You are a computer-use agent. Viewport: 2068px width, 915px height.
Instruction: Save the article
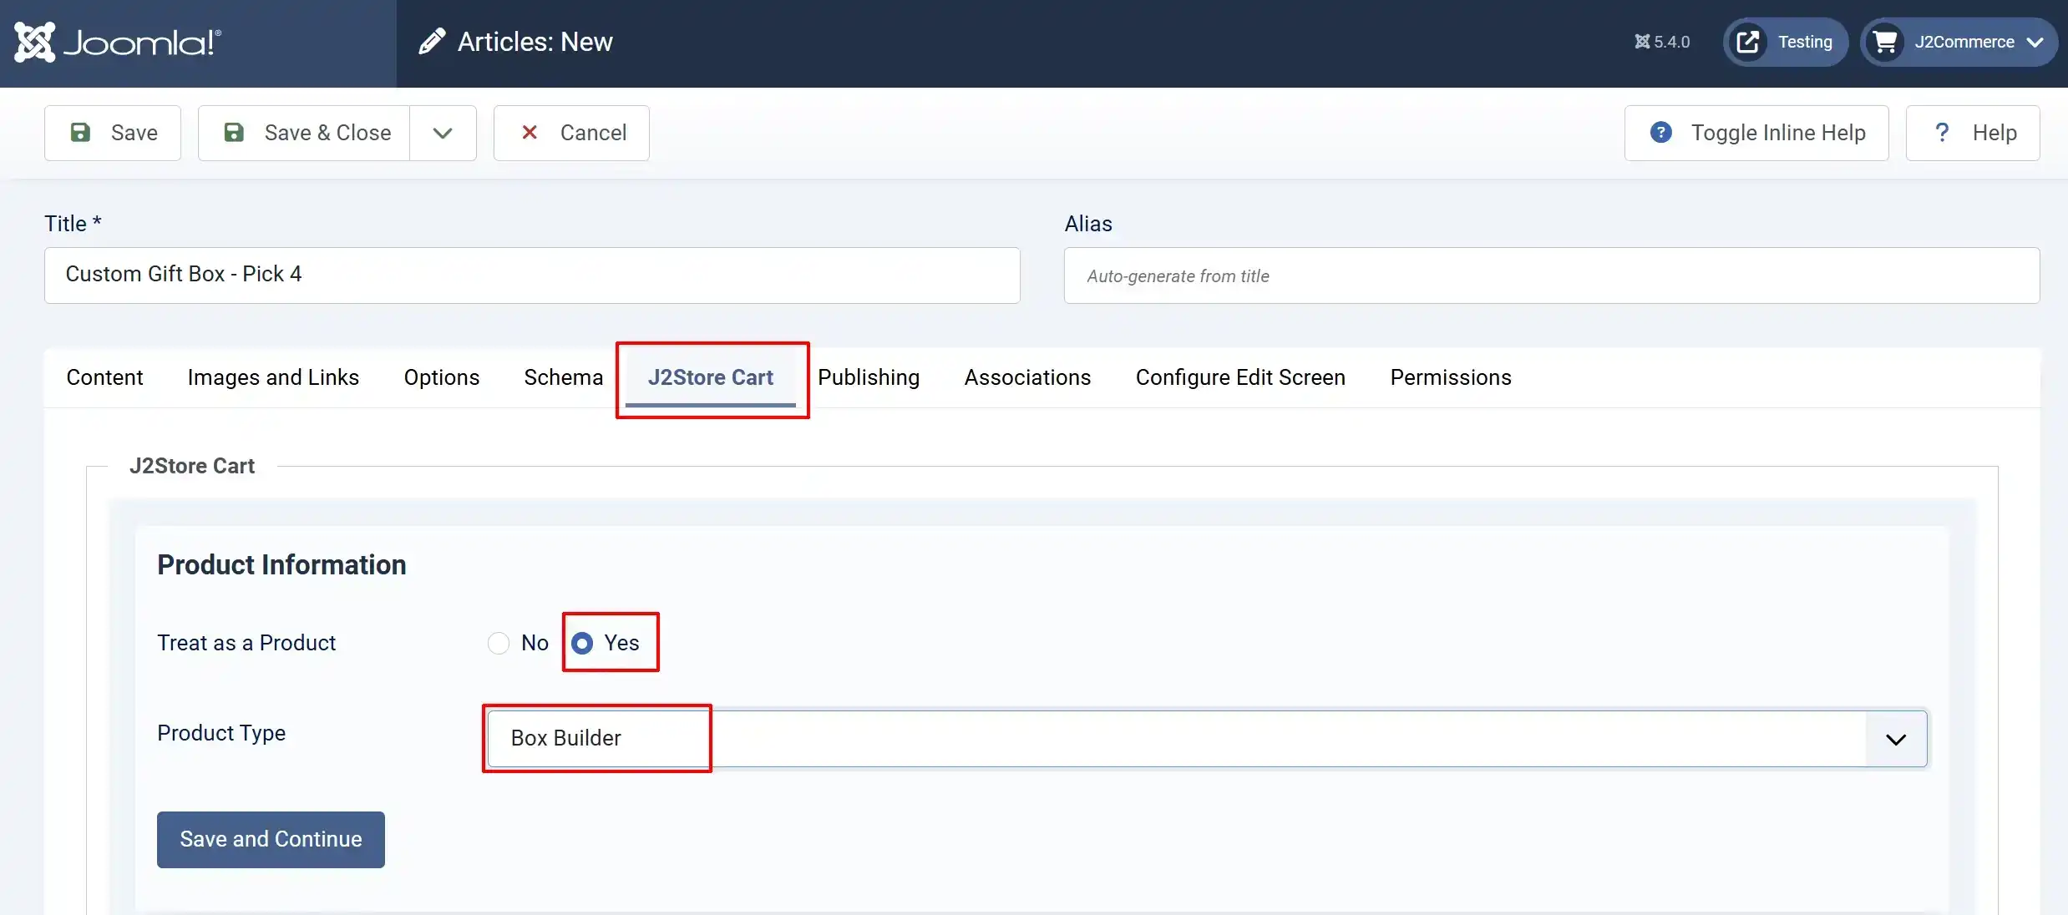pos(113,133)
